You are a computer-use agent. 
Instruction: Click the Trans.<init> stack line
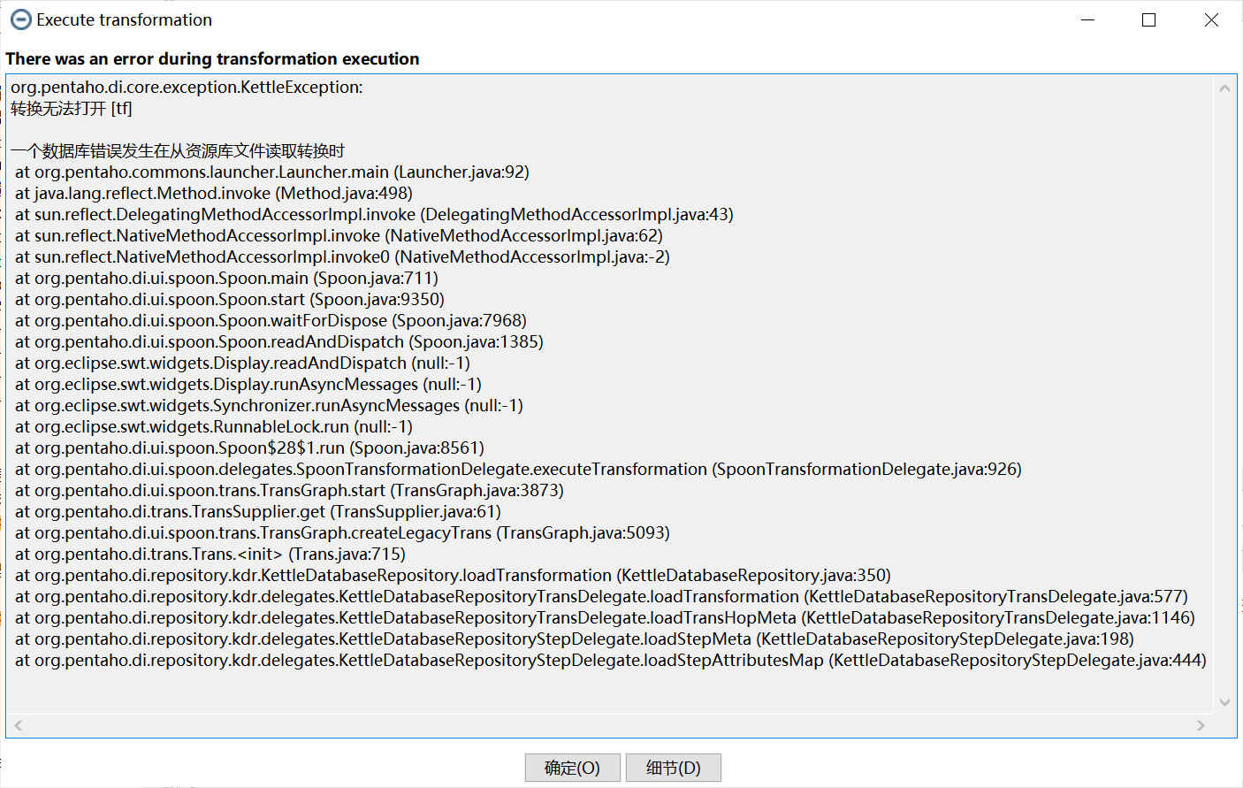[x=210, y=555]
